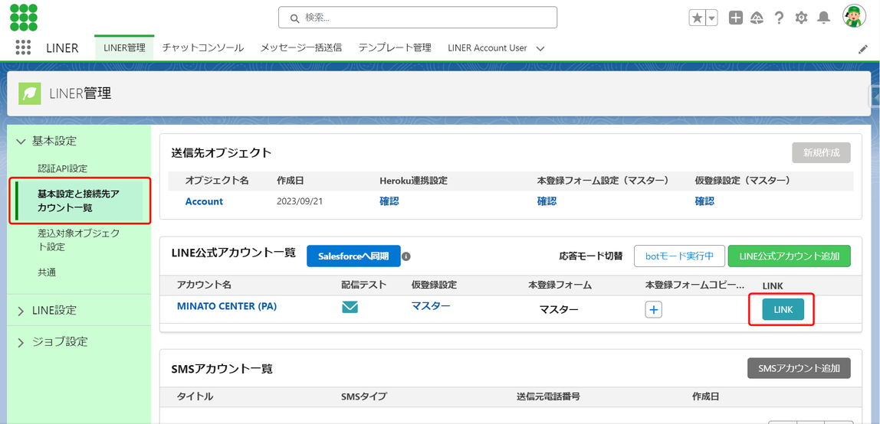Click the LINER app name label

click(62, 48)
